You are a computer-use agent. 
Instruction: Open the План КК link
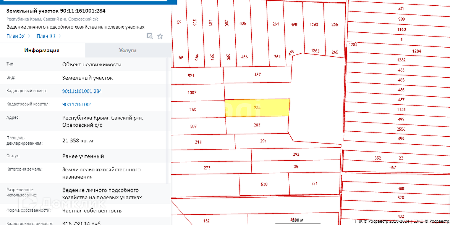click(49, 36)
